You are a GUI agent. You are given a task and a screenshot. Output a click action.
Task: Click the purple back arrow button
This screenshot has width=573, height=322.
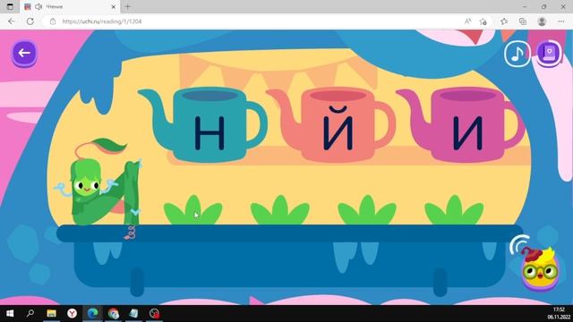pyautogui.click(x=24, y=54)
